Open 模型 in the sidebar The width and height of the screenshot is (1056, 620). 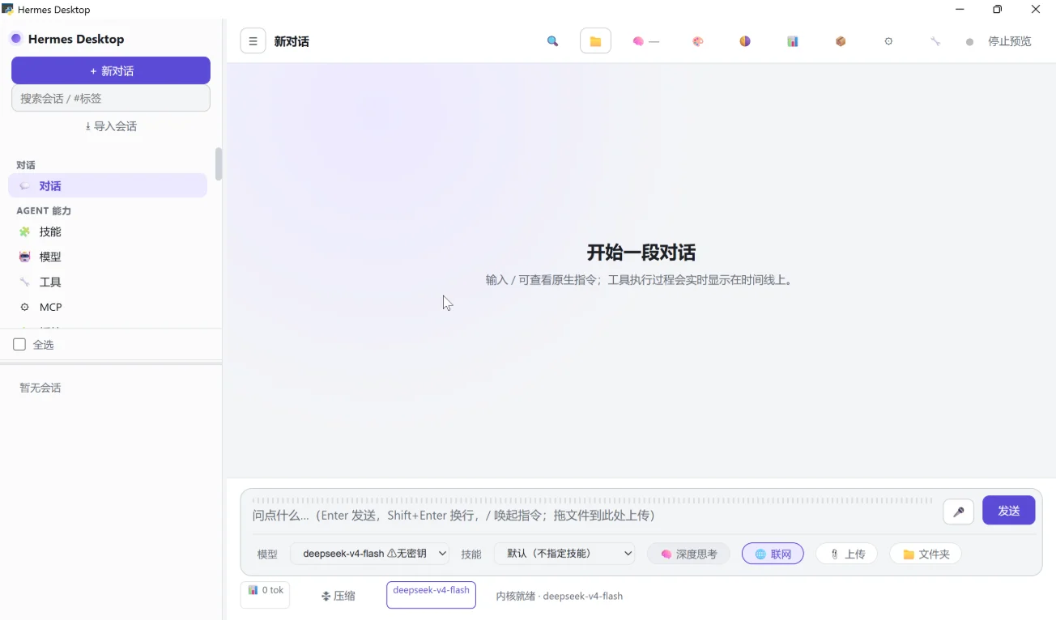point(108,257)
